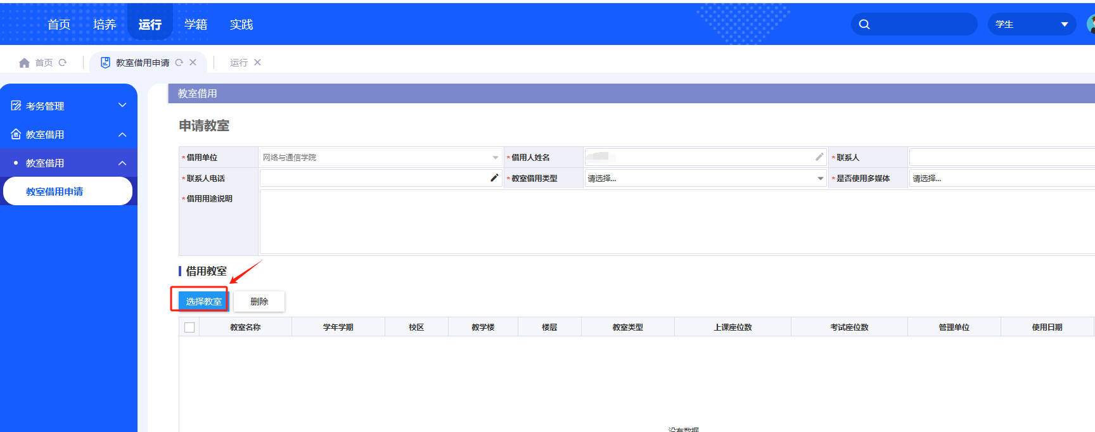Click the 联系人电话 input field
Image resolution: width=1095 pixels, height=432 pixels.
(x=381, y=178)
